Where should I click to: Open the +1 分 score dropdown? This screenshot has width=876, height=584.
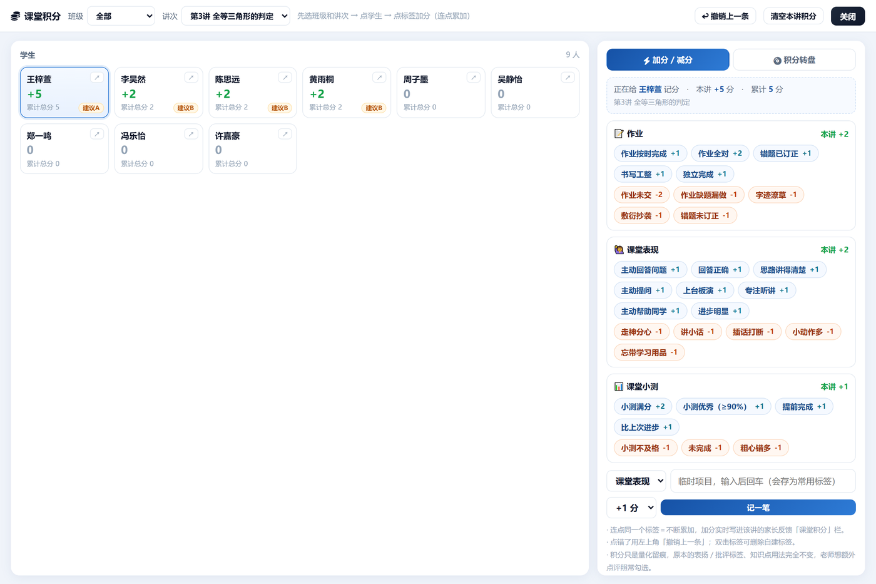(x=631, y=508)
